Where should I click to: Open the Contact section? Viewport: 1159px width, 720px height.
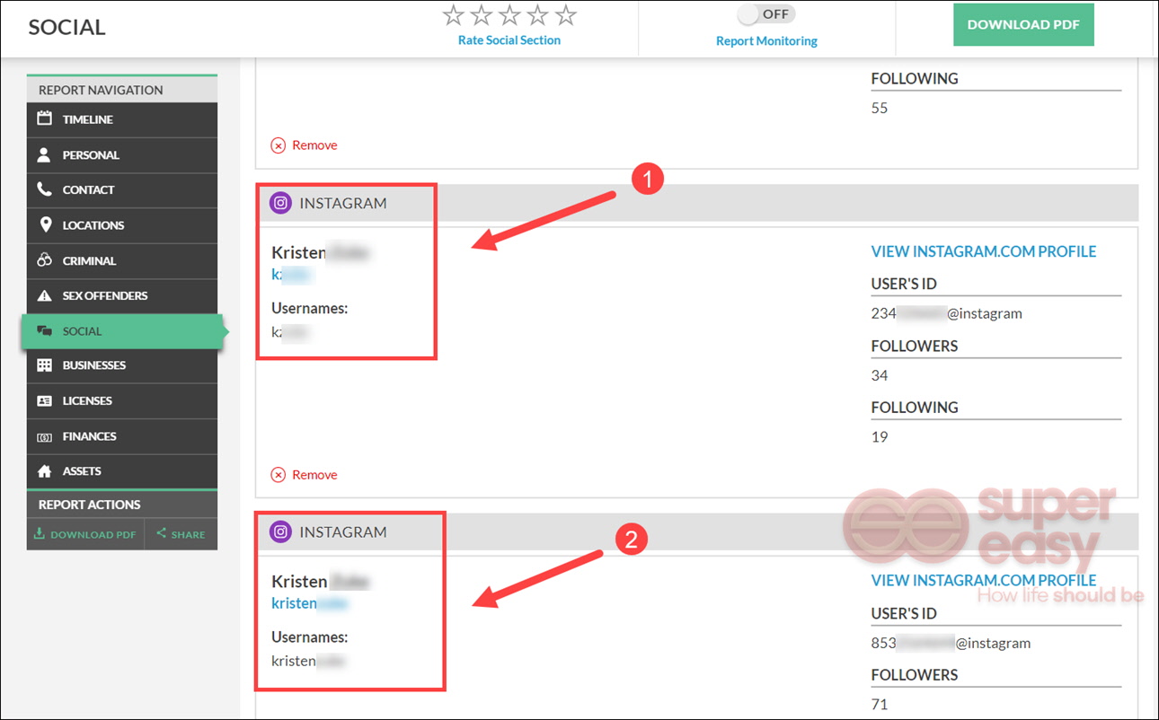pos(122,189)
